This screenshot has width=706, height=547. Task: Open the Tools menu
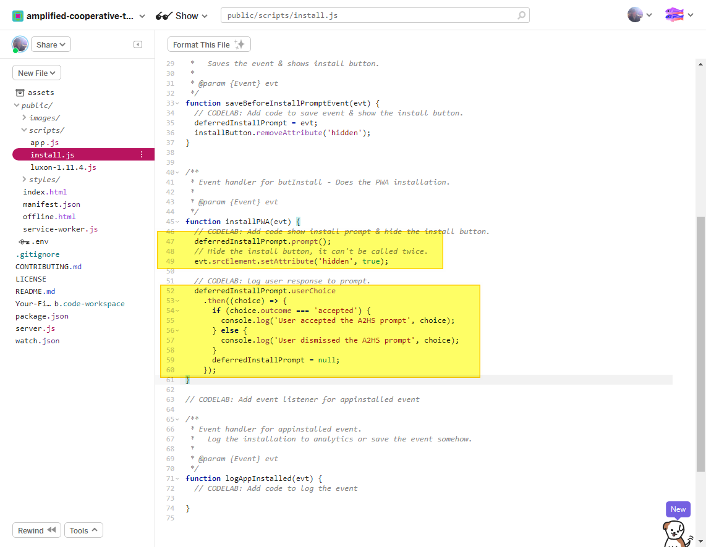pos(83,530)
